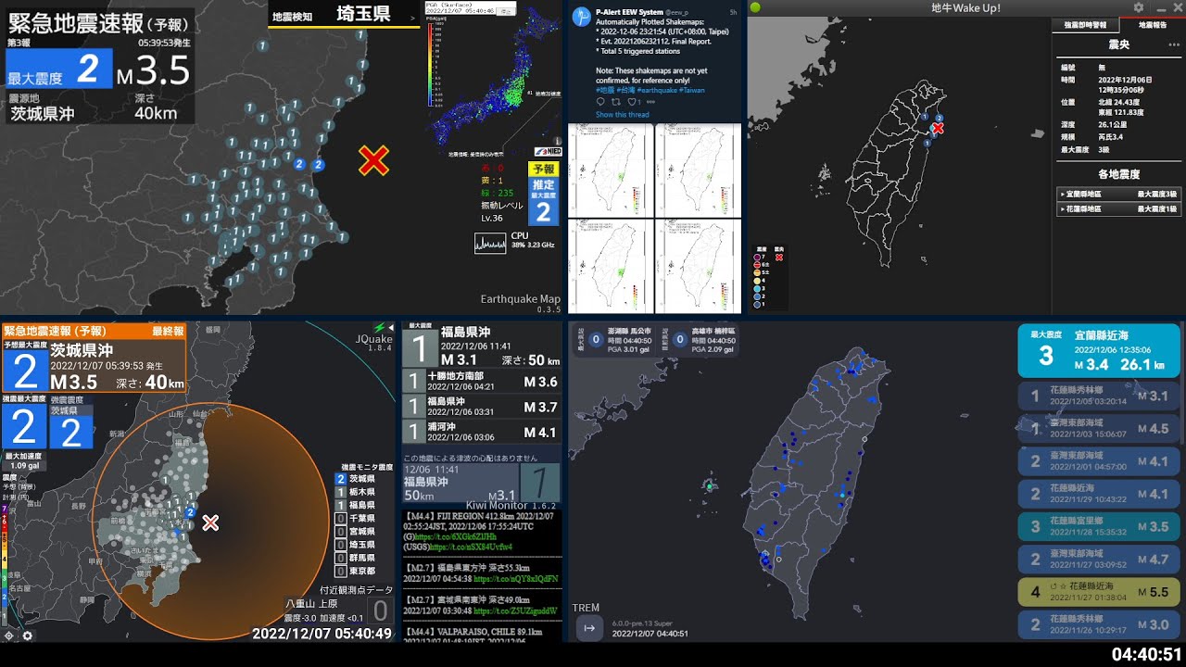Click the P-Alert profile avatar
Viewport: 1186px width, 667px height.
tap(582, 18)
